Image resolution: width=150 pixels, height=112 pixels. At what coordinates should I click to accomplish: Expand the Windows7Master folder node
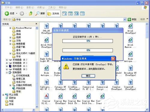10,28
